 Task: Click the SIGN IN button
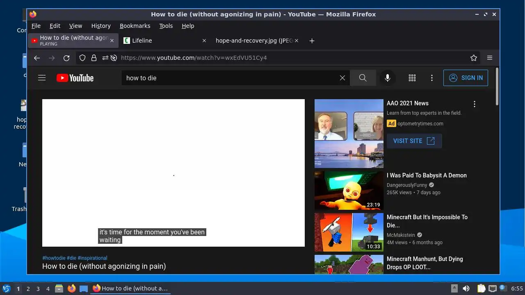466,78
